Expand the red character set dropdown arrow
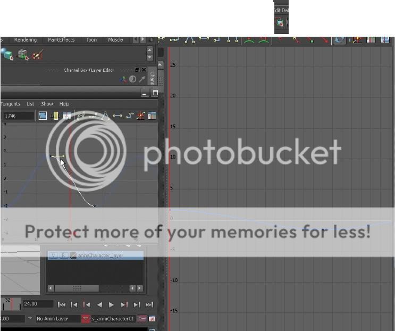The image size is (395, 331). click(86, 319)
